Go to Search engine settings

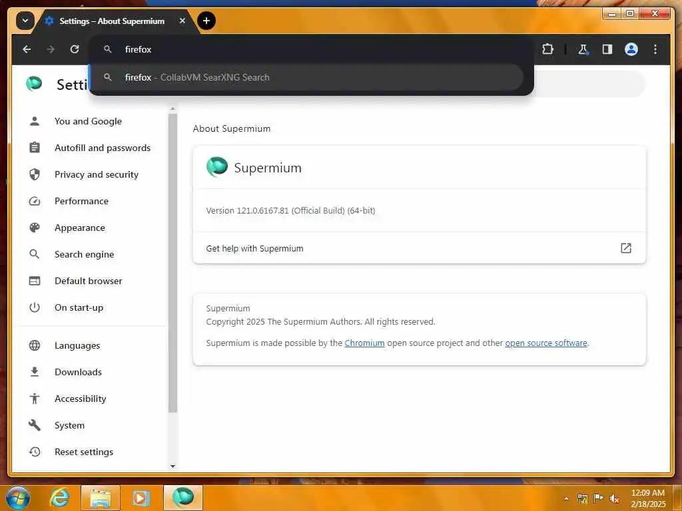click(x=84, y=254)
